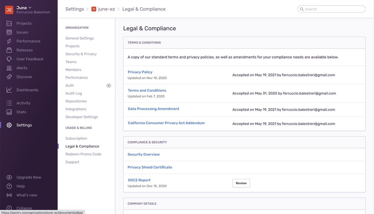Viewport: 374px width, 214px height.
Task: Open Integrations settings
Action: [x=76, y=109]
